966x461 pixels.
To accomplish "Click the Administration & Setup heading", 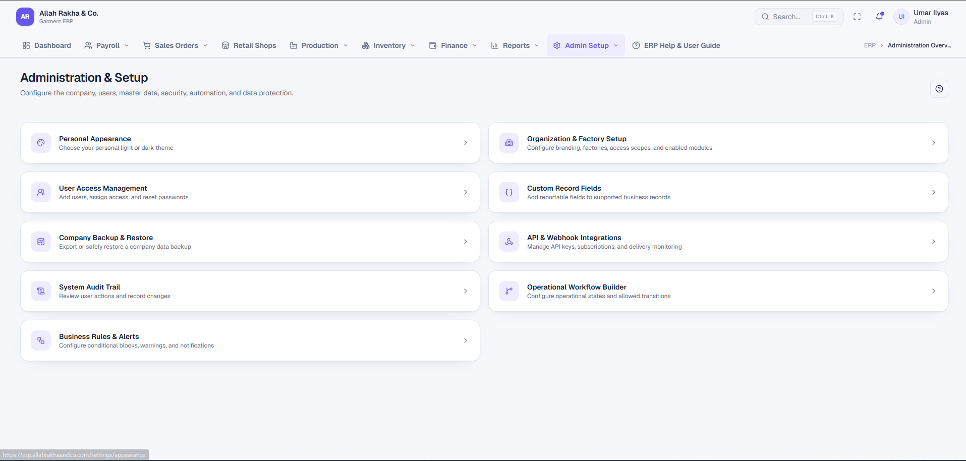I will (84, 78).
